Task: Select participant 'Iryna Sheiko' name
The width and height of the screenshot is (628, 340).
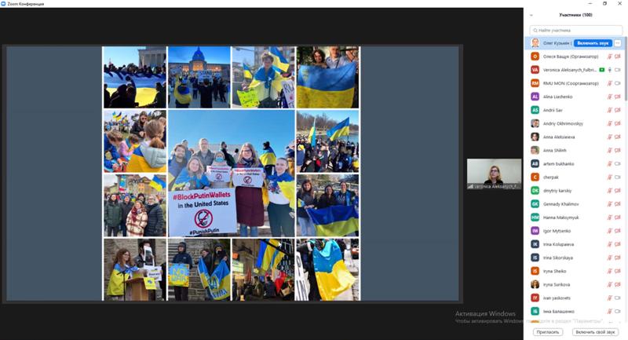Action: (555, 271)
